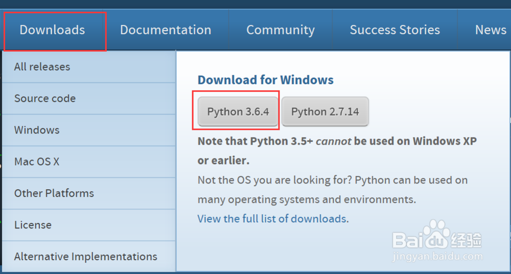Select Windows in the downloads list
511x274 pixels.
tap(88, 130)
